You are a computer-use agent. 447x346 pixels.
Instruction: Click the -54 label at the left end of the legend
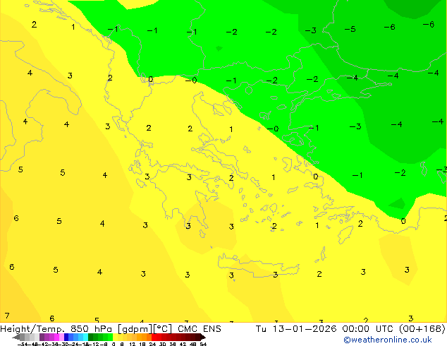pos(23,344)
